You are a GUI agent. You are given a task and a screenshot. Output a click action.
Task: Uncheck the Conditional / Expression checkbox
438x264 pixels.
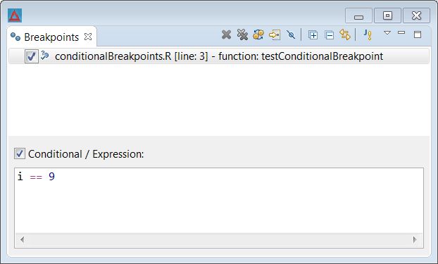pos(20,153)
